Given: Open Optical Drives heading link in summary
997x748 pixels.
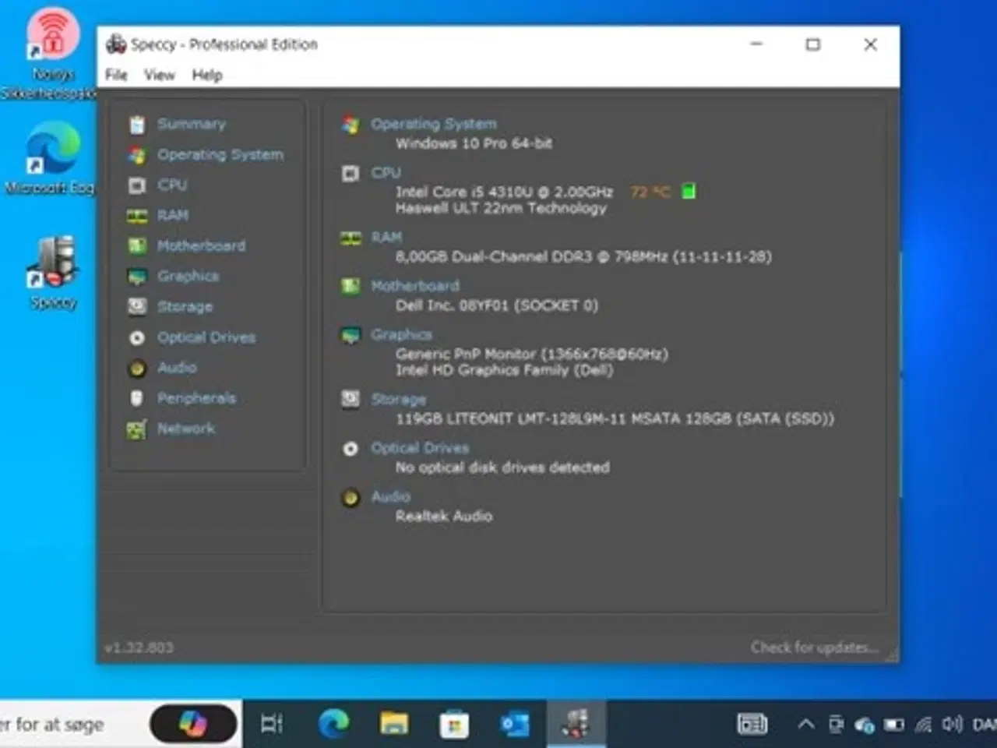Looking at the screenshot, I should [x=420, y=448].
